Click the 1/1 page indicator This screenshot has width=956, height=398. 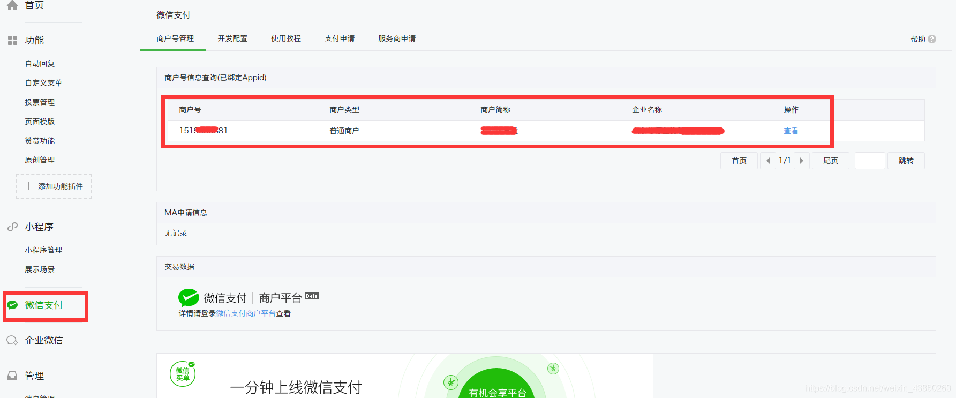785,161
